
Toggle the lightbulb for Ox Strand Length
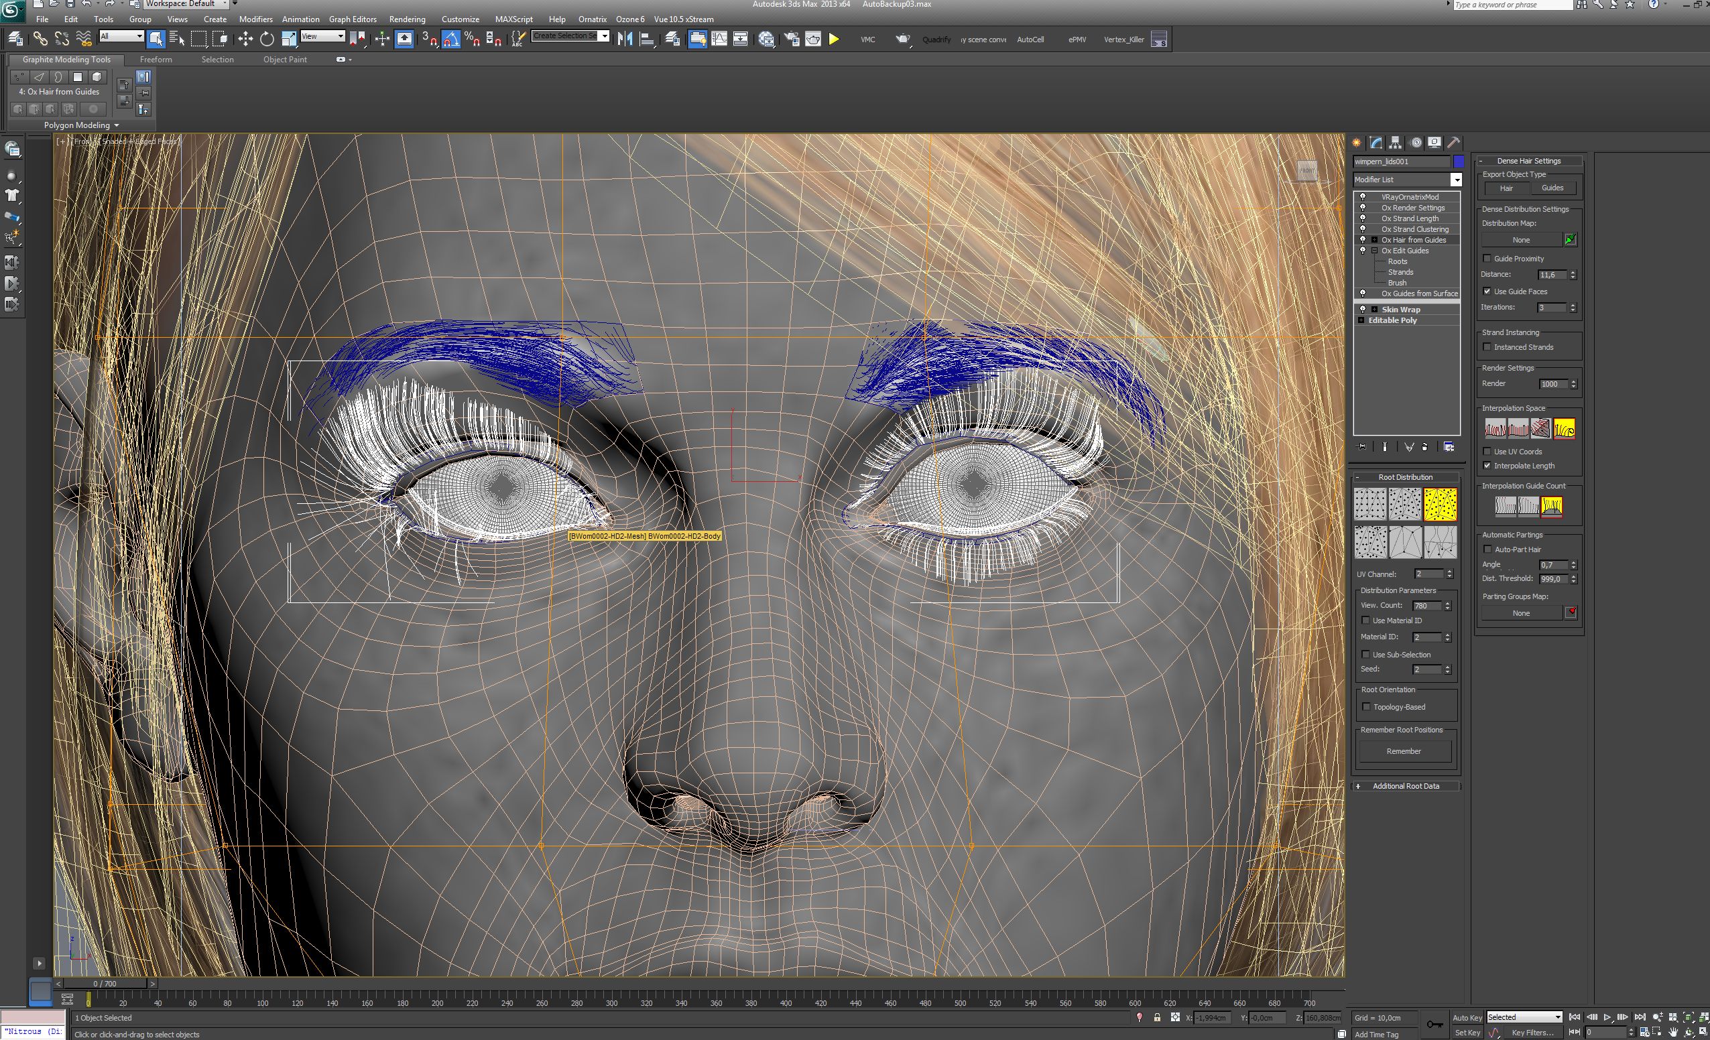coord(1363,218)
